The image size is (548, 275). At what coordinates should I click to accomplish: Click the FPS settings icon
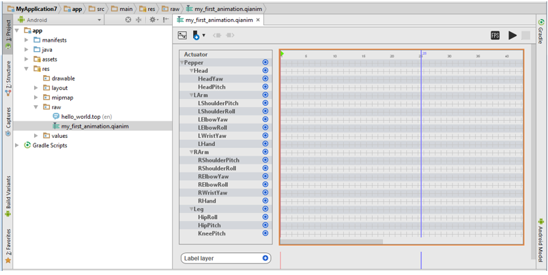(496, 35)
